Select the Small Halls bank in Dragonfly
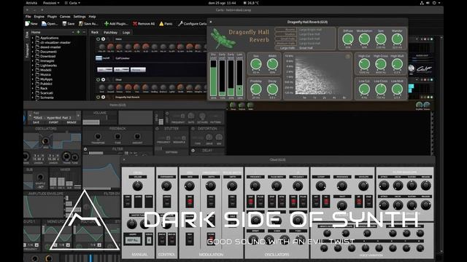 (x=285, y=39)
